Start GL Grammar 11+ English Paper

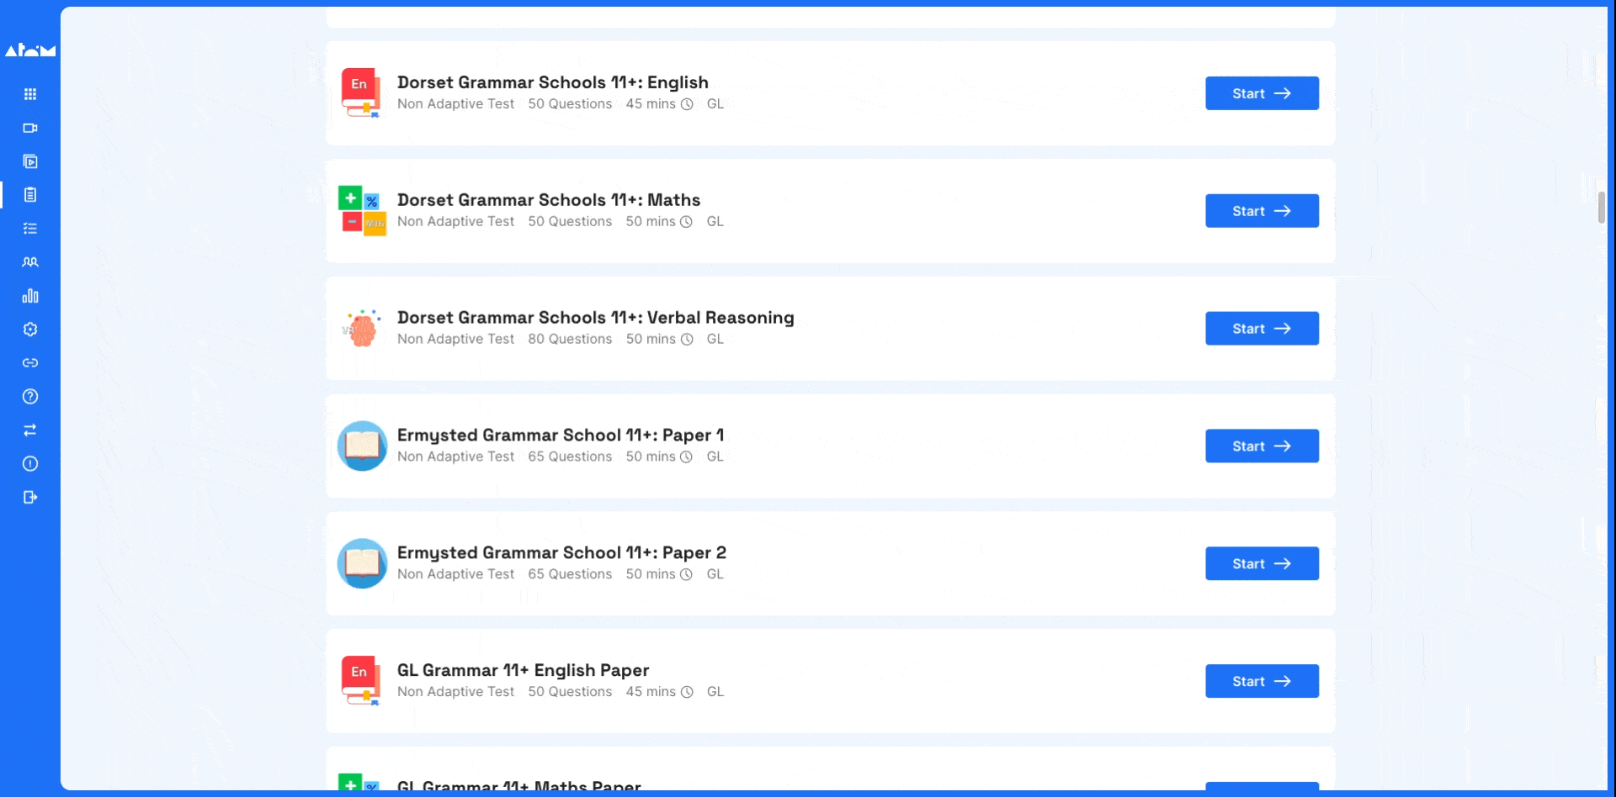[1262, 681]
